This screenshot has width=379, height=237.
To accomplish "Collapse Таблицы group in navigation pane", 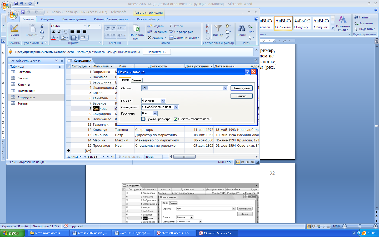I will pyautogui.click(x=60, y=67).
